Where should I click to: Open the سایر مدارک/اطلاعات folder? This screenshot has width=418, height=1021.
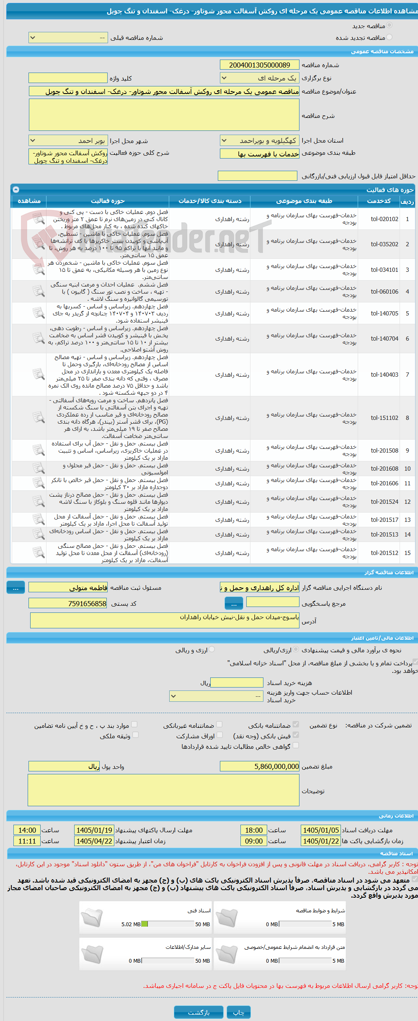point(92,954)
